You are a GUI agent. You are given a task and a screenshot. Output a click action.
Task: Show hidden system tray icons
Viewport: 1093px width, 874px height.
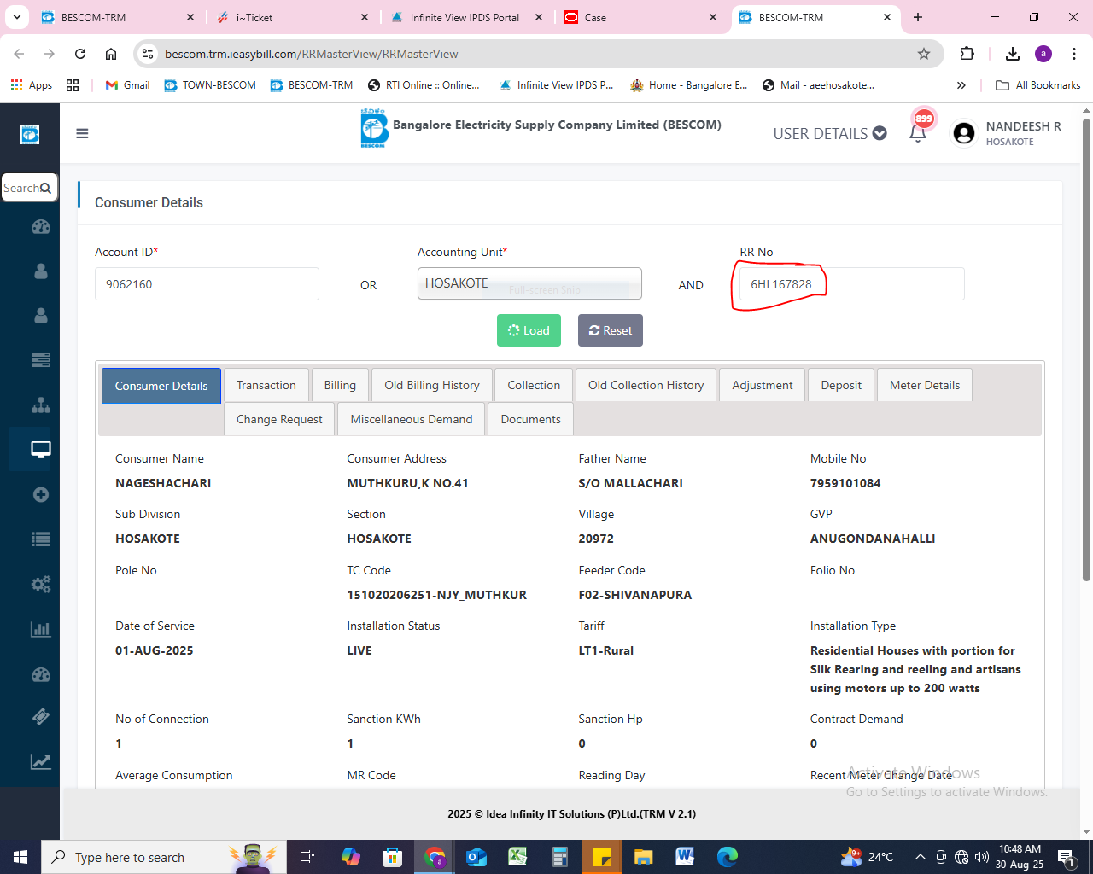pos(920,857)
